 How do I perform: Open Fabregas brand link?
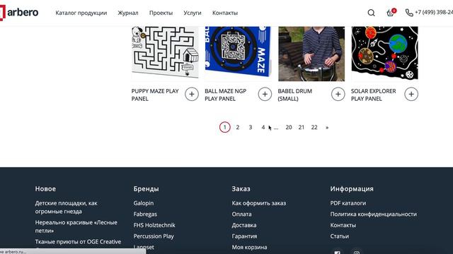[x=145, y=214]
